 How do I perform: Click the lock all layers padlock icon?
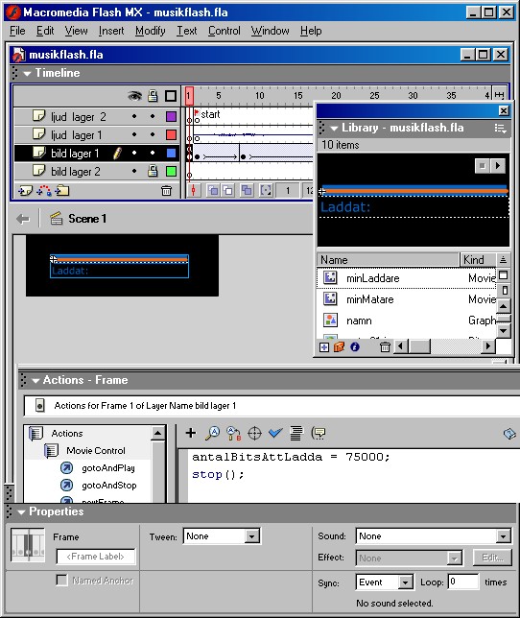pos(153,96)
